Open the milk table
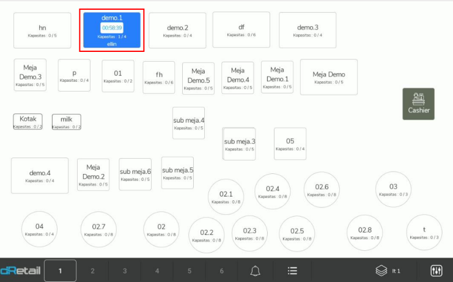 [66, 121]
